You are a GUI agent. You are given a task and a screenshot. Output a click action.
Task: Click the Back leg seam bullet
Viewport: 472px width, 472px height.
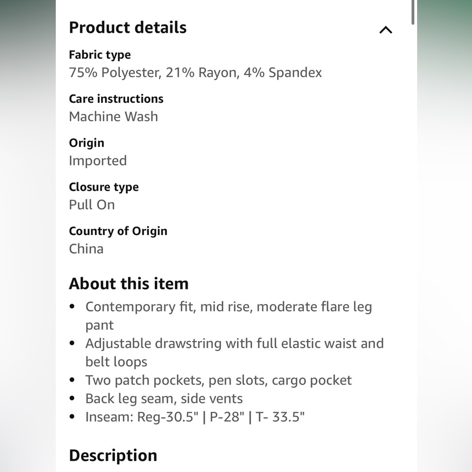pyautogui.click(x=164, y=398)
